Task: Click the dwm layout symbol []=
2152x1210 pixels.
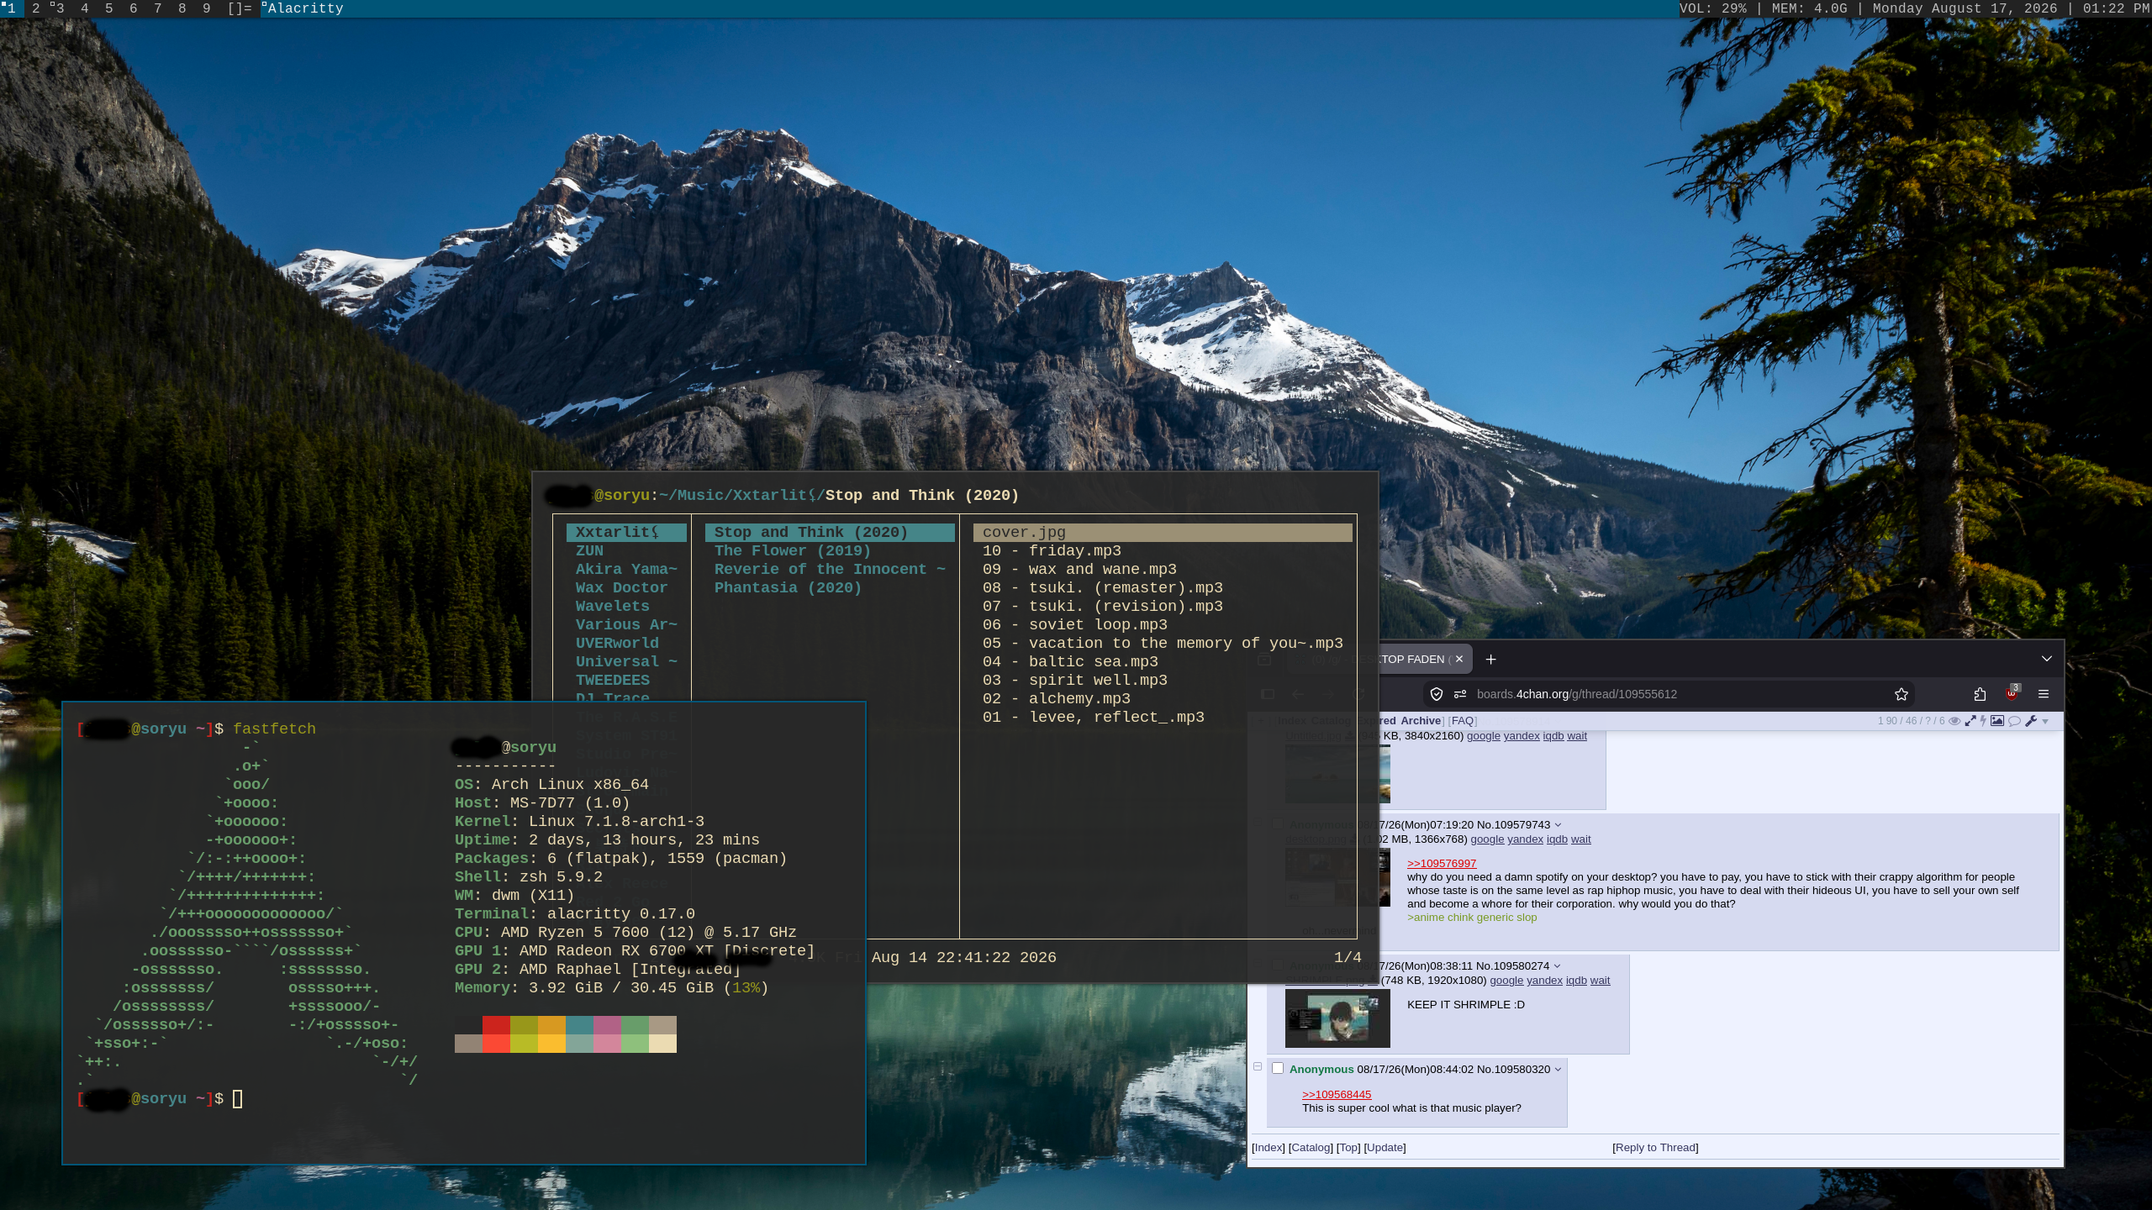Action: point(240,8)
